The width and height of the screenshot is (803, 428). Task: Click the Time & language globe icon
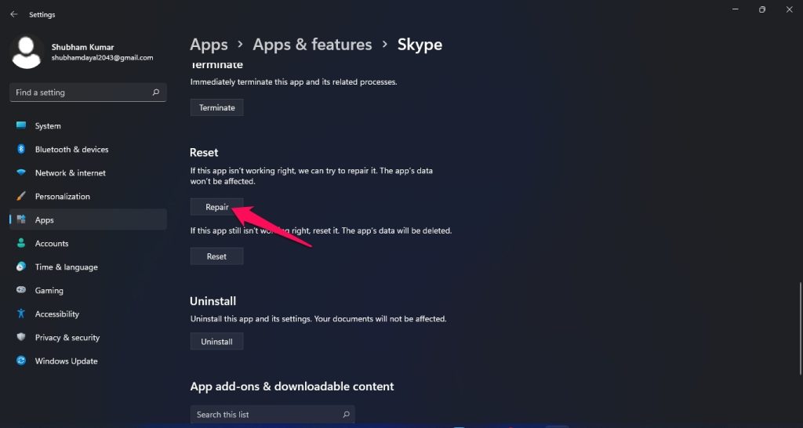click(21, 267)
